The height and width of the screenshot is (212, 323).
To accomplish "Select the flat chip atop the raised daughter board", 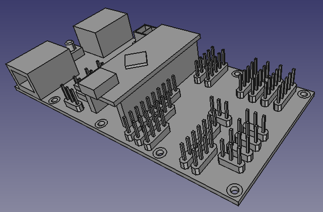I will [x=137, y=59].
